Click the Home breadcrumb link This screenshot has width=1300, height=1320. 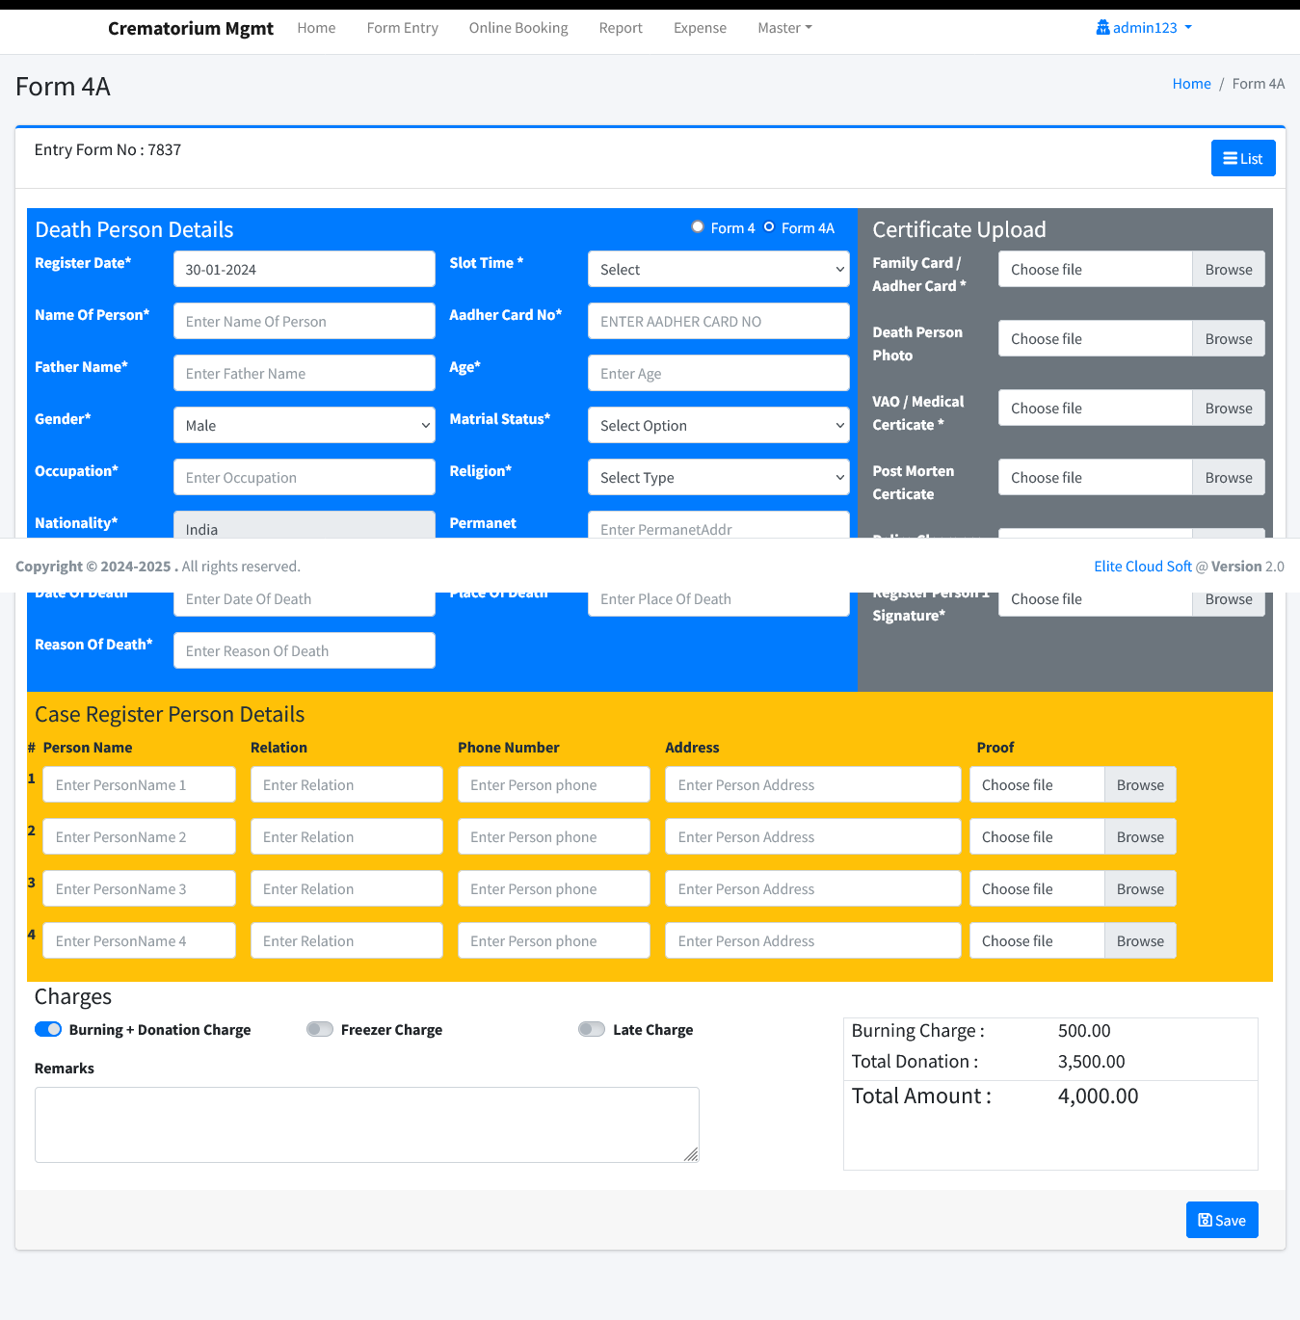(1191, 84)
